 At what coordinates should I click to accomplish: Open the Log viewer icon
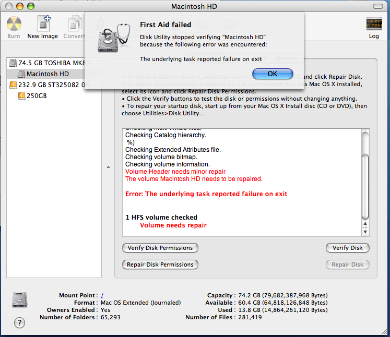(374, 24)
